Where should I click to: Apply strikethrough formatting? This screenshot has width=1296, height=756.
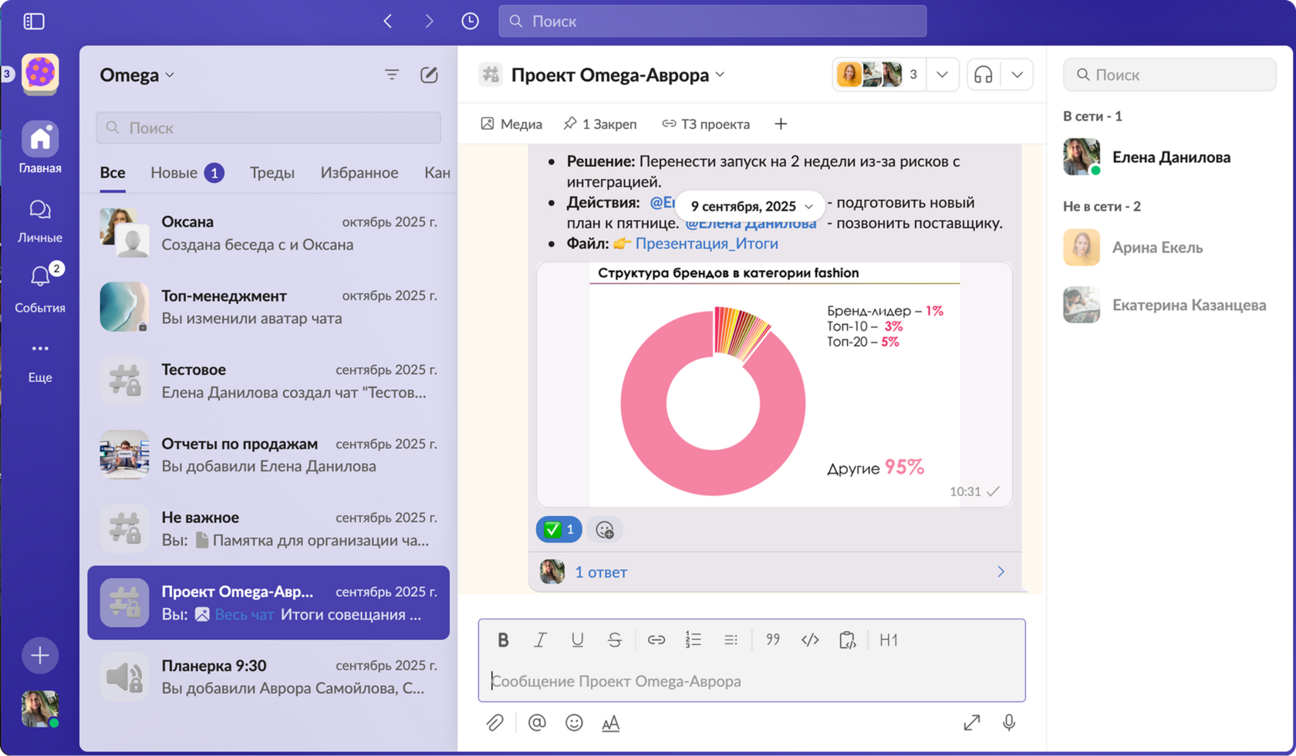[614, 640]
